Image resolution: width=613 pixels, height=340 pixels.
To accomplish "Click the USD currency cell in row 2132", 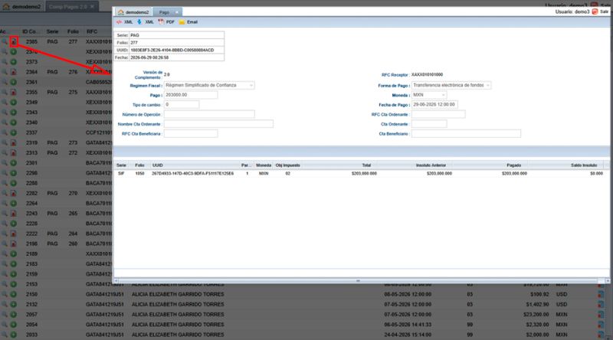I will coord(562,305).
